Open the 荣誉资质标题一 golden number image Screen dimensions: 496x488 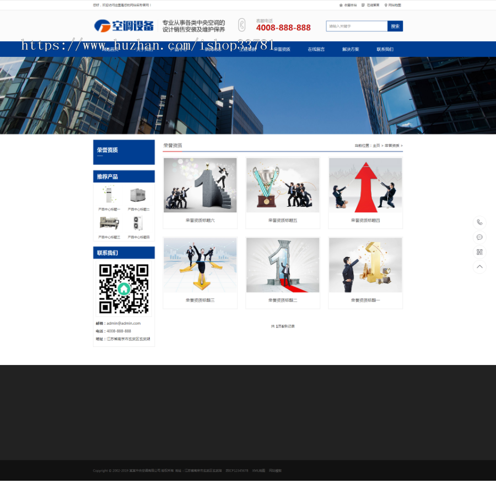pyautogui.click(x=365, y=265)
